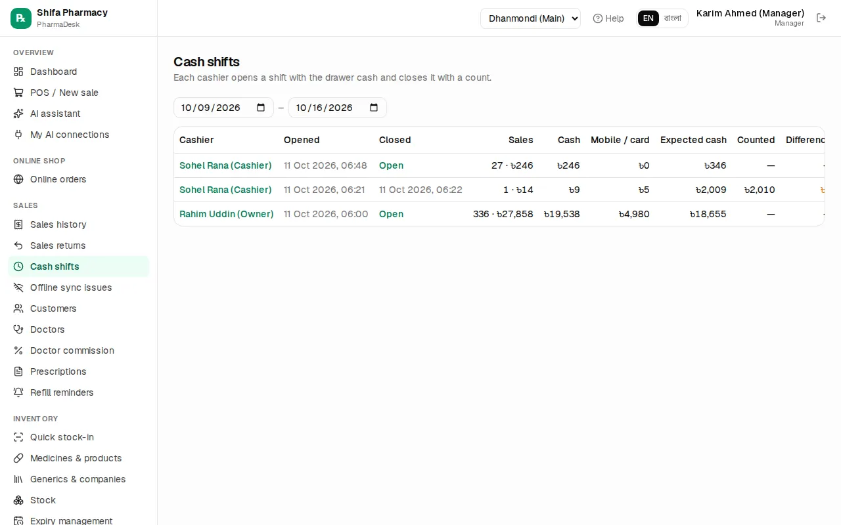The height and width of the screenshot is (525, 841).
Task: Open the Cash shifts menu item
Action: click(x=78, y=266)
